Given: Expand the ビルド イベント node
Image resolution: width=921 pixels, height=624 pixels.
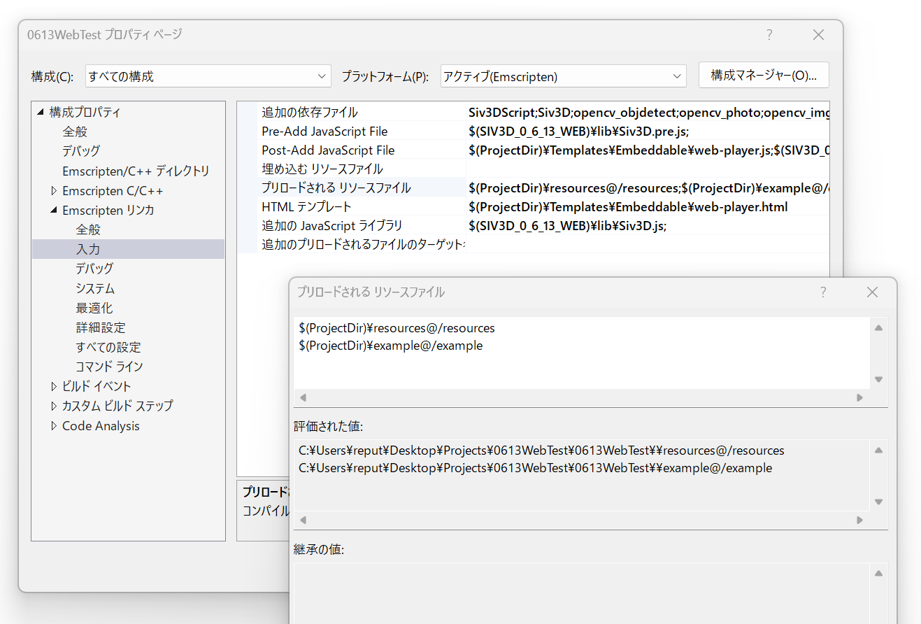Looking at the screenshot, I should (55, 386).
